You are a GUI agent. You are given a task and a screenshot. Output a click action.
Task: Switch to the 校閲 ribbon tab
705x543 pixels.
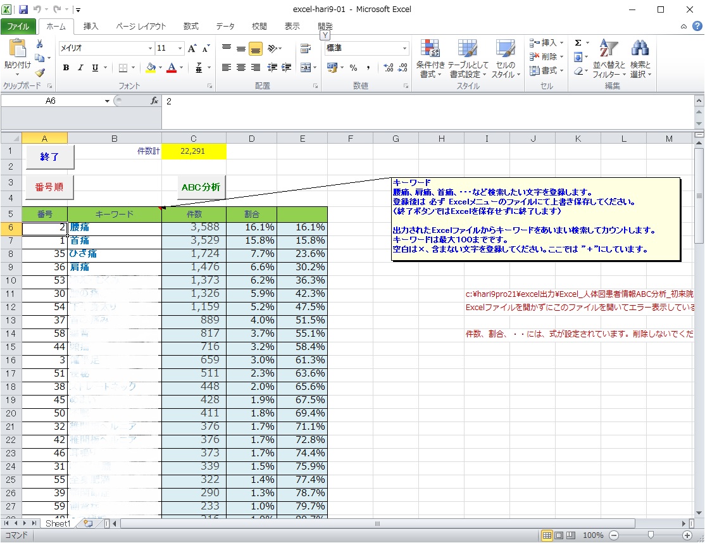click(x=259, y=27)
